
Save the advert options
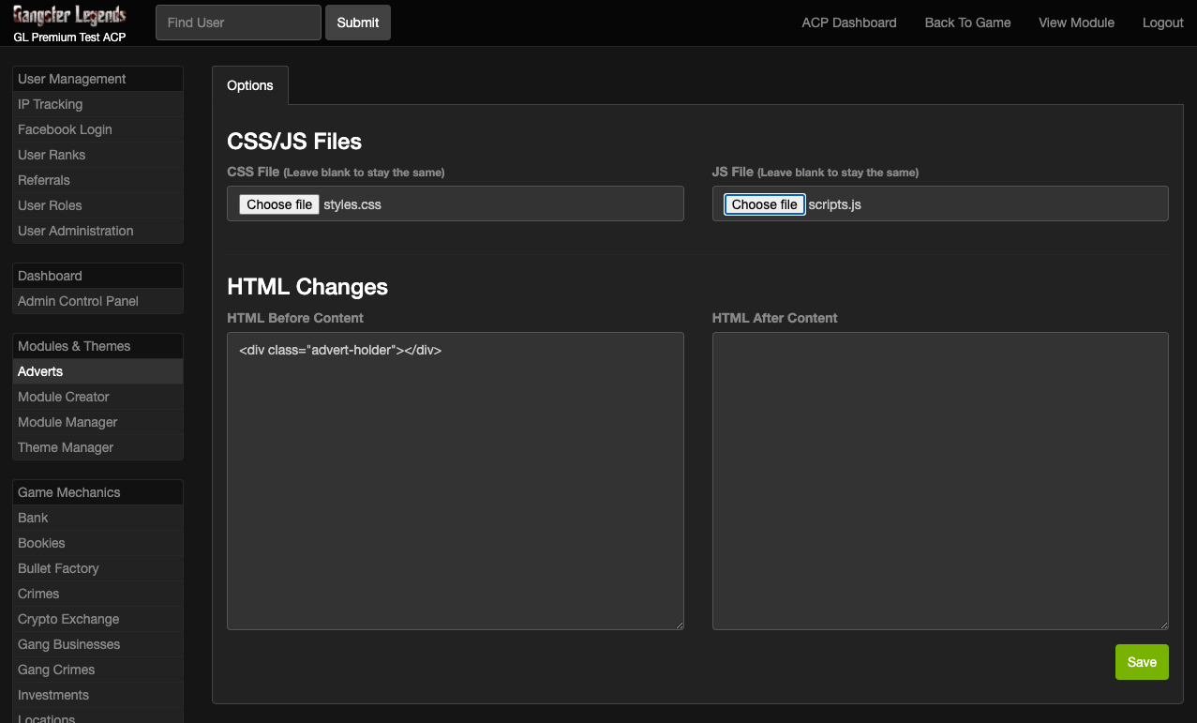click(1141, 662)
